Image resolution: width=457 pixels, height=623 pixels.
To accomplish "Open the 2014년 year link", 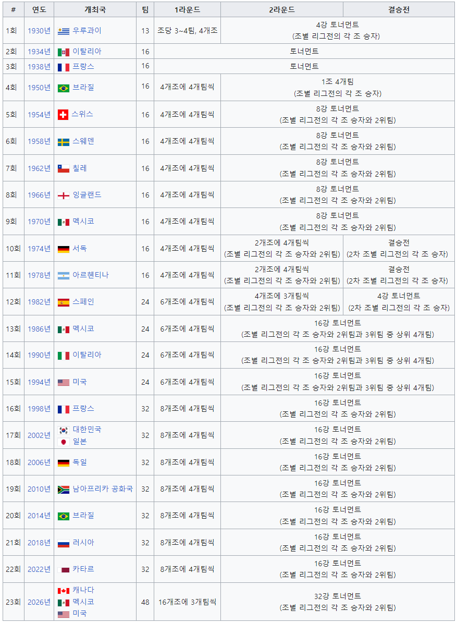I will coord(39,516).
